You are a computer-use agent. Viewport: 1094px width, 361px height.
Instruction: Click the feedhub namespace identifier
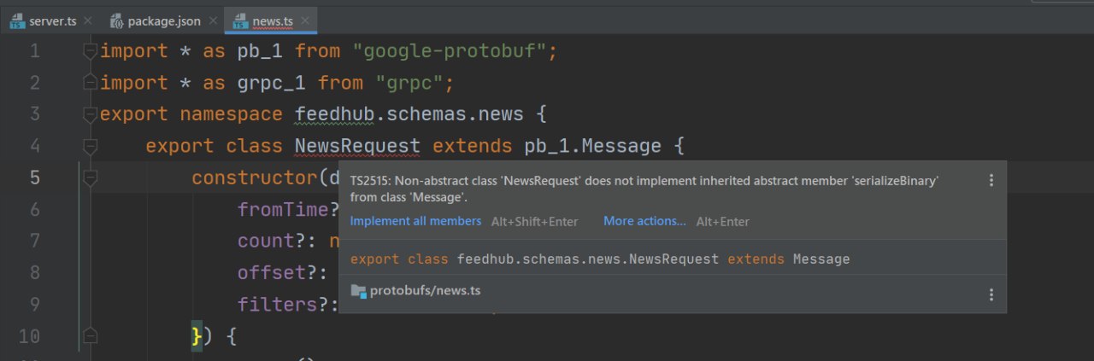click(334, 114)
